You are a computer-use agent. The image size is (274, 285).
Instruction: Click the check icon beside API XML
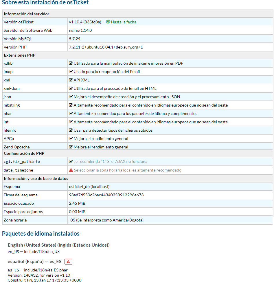[71, 80]
